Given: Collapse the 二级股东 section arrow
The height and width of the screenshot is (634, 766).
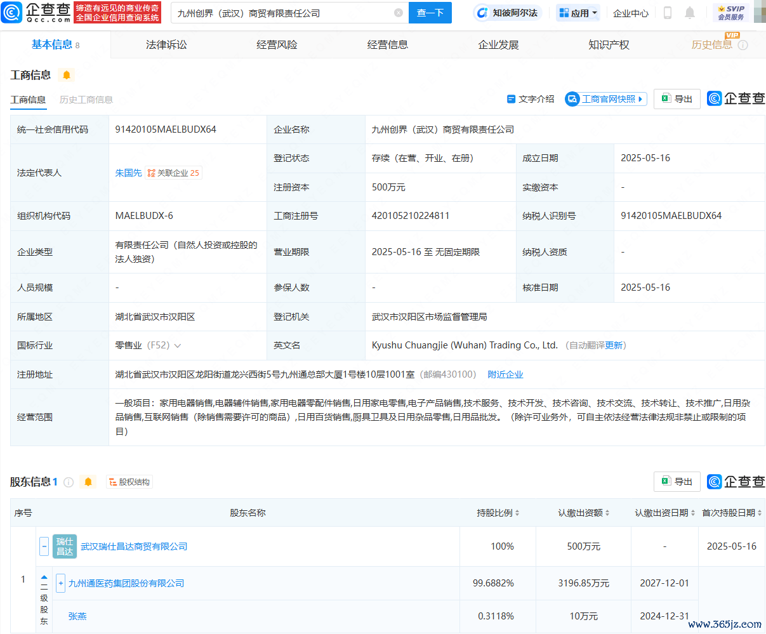Looking at the screenshot, I should [x=44, y=578].
